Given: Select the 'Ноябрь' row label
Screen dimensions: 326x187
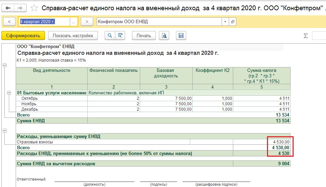Looking at the screenshot, I should click(29, 104).
